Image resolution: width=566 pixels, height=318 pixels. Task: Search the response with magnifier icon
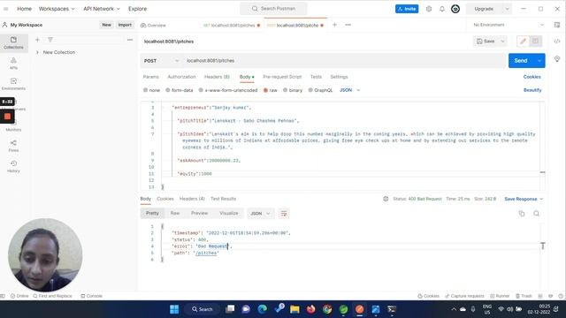click(537, 214)
